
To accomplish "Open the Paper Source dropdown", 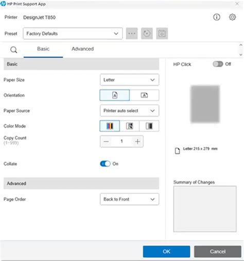I will tap(129, 110).
